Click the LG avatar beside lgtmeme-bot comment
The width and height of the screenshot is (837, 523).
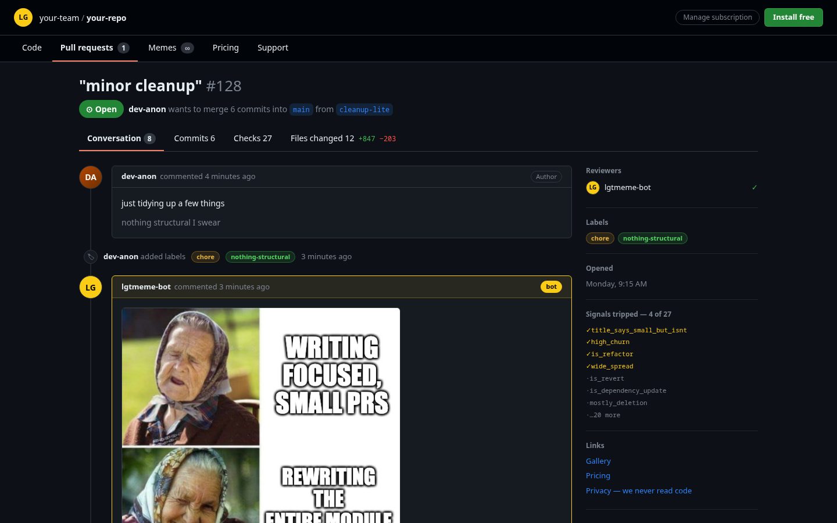coord(91,287)
